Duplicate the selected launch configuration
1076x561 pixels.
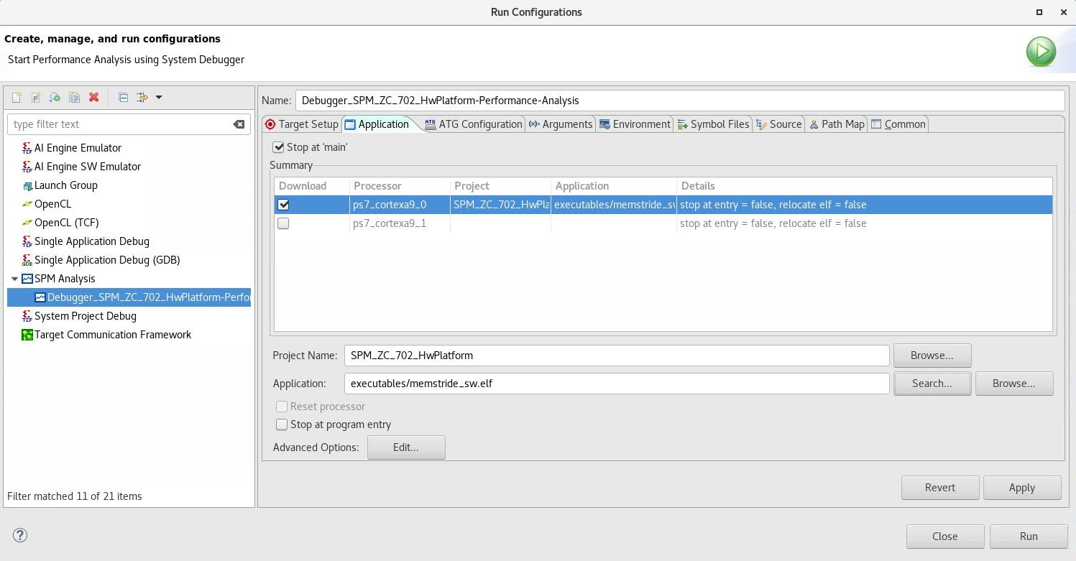74,98
